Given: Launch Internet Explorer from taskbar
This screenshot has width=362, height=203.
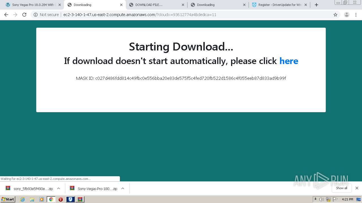Looking at the screenshot, I should coord(23,199).
